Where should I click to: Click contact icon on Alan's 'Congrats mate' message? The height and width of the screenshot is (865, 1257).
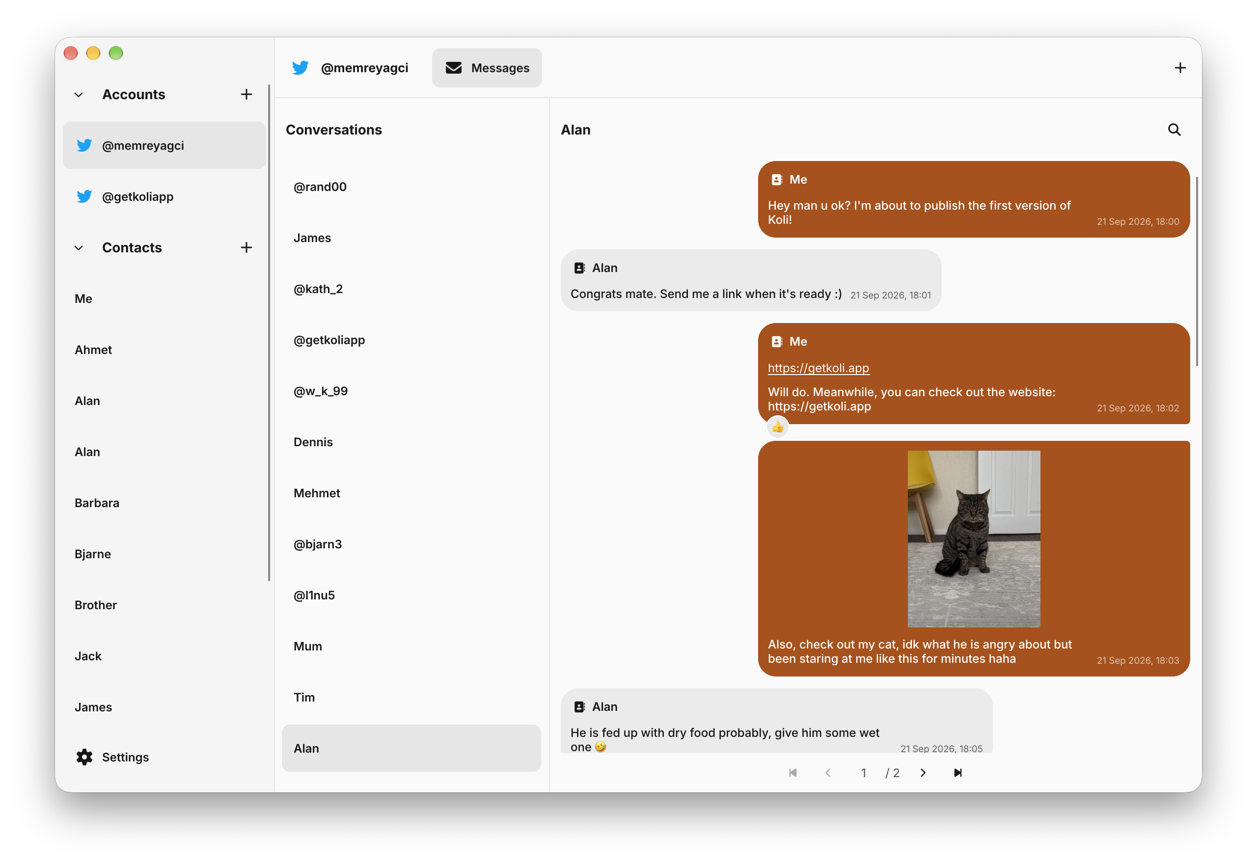click(x=579, y=268)
